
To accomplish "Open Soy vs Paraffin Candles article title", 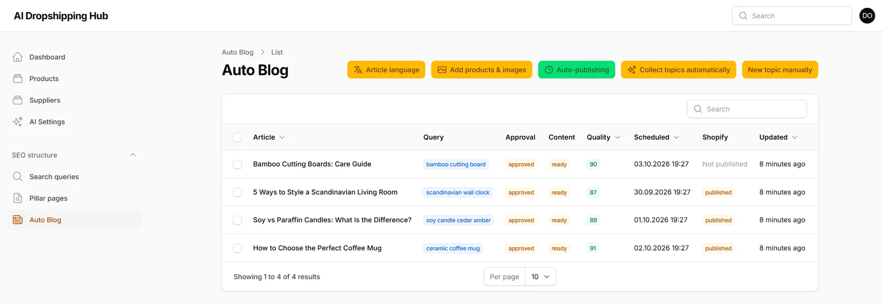I will (332, 220).
